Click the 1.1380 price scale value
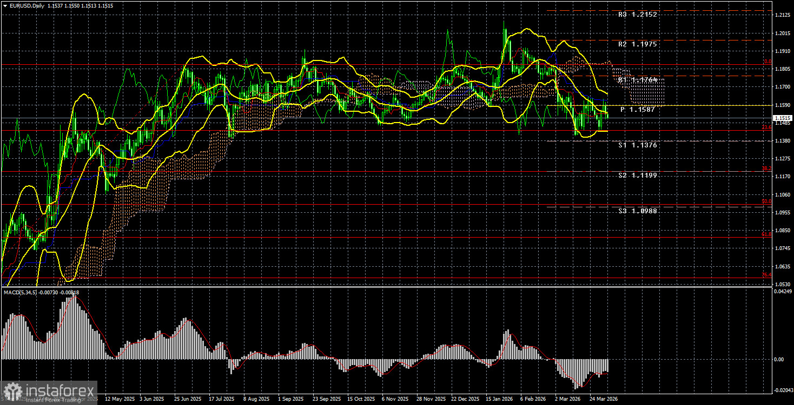The width and height of the screenshot is (794, 405). (783, 141)
